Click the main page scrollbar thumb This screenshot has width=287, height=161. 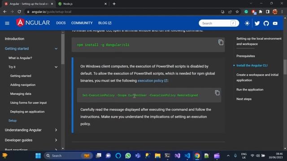[285, 67]
